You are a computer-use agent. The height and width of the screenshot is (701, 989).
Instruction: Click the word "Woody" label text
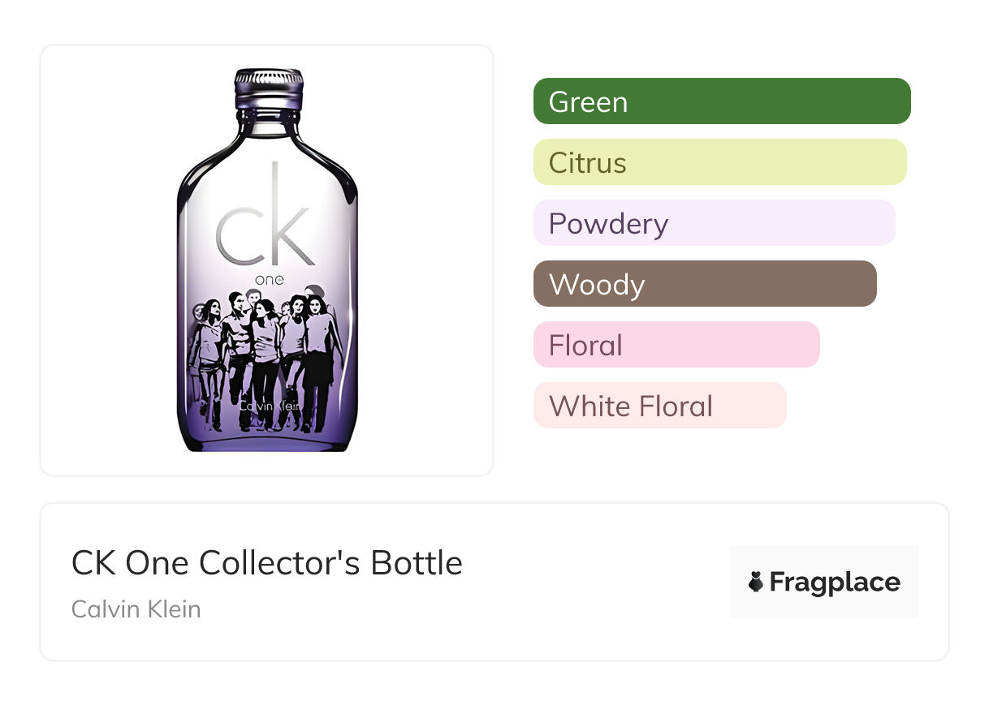(x=597, y=285)
